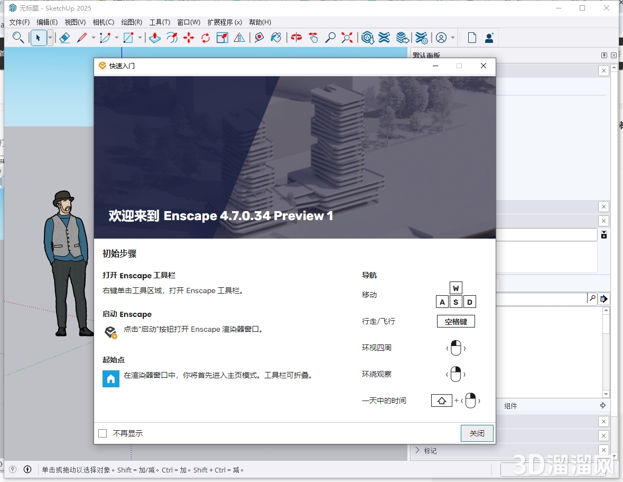Viewport: 623px width, 482px height.
Task: Activate the Zoom magnifier tool
Action: click(330, 38)
